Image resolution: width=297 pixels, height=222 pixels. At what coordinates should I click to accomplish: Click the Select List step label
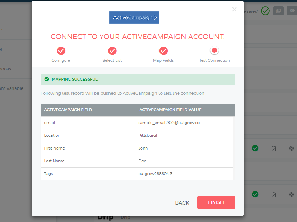(112, 60)
